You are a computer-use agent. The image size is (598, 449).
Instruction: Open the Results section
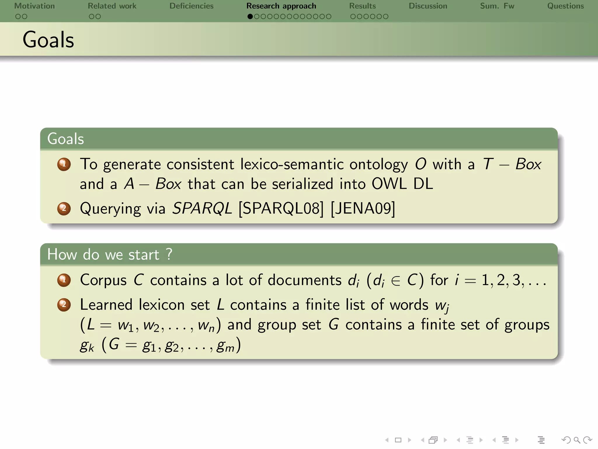(x=362, y=6)
